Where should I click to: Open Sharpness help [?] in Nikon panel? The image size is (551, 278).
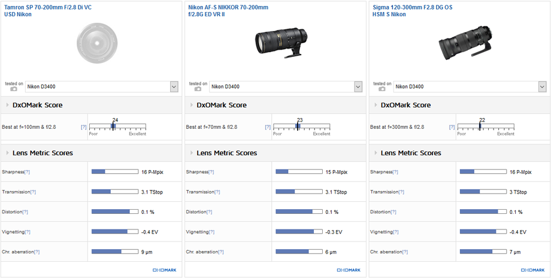click(x=211, y=172)
